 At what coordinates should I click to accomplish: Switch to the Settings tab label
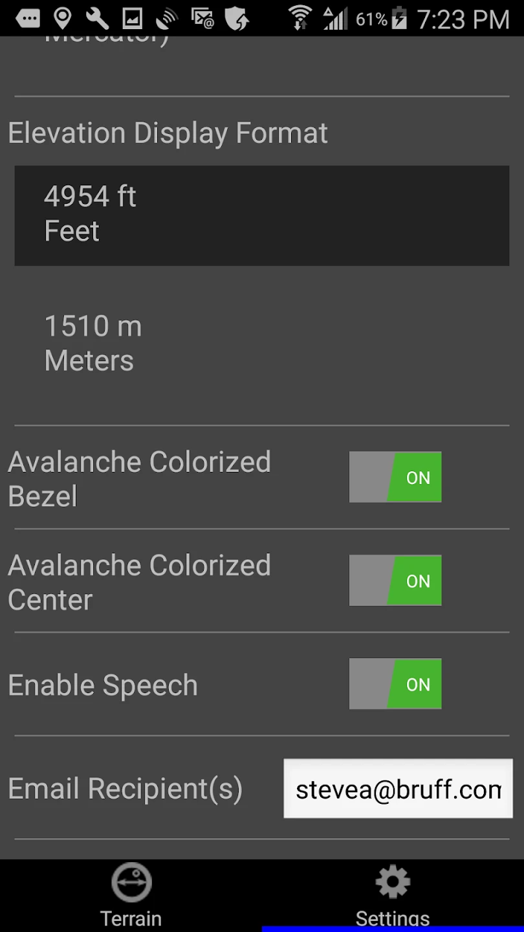(x=393, y=918)
